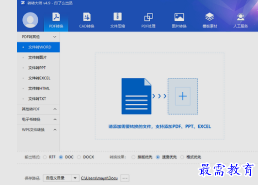Select 文件转TXT in sidebar

pyautogui.click(x=38, y=99)
